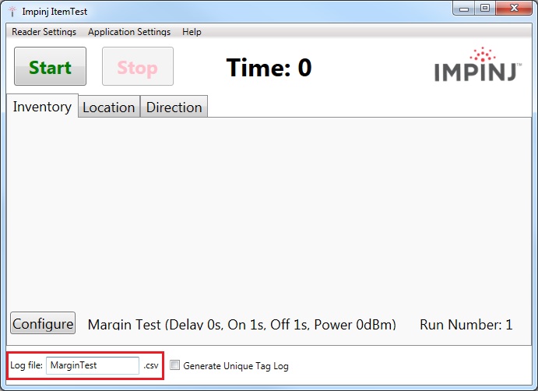This screenshot has height=391, width=538.
Task: Click the .csv extension label
Action: tap(151, 365)
